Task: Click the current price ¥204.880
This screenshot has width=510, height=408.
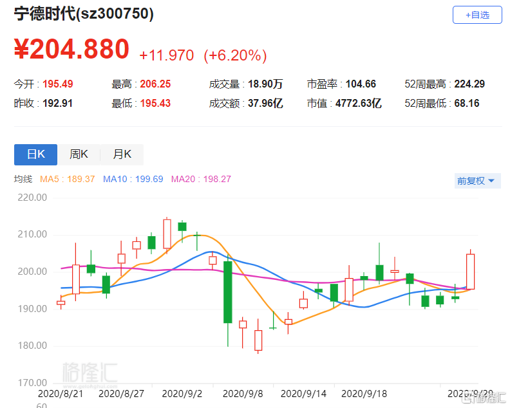Action: point(72,49)
